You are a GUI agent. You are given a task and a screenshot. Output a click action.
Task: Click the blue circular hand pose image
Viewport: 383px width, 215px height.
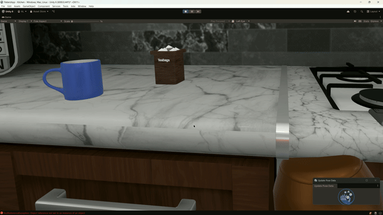click(x=346, y=196)
